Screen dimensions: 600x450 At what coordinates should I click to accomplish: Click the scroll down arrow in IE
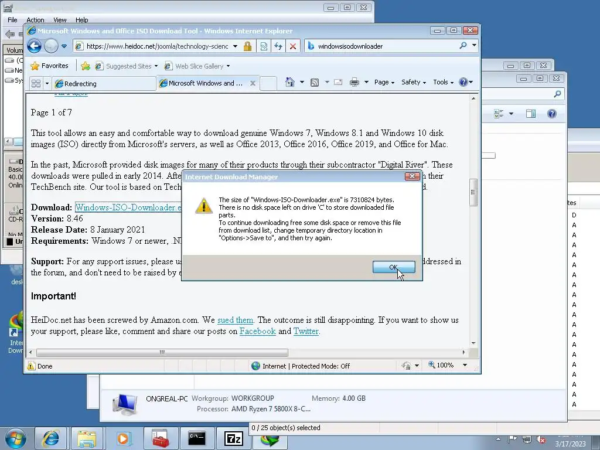[473, 343]
